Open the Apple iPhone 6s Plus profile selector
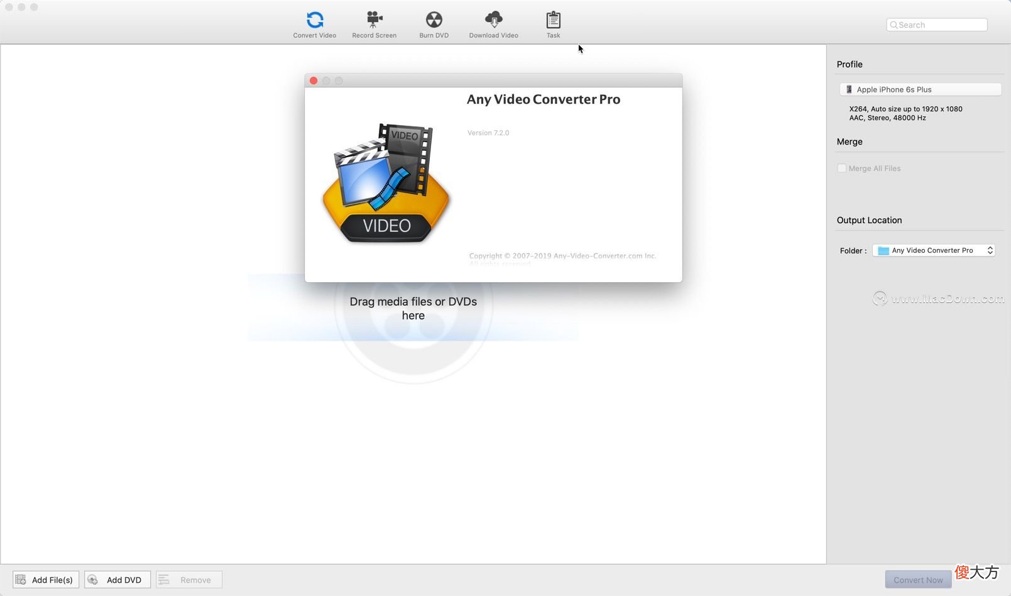This screenshot has height=596, width=1011. 920,89
